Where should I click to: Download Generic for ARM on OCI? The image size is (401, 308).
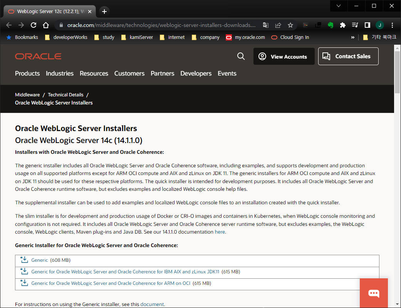[x=111, y=283]
